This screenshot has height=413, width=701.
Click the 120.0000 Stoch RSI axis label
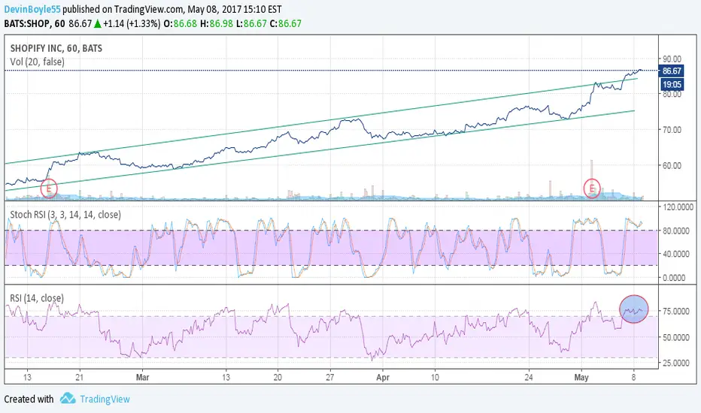point(678,207)
